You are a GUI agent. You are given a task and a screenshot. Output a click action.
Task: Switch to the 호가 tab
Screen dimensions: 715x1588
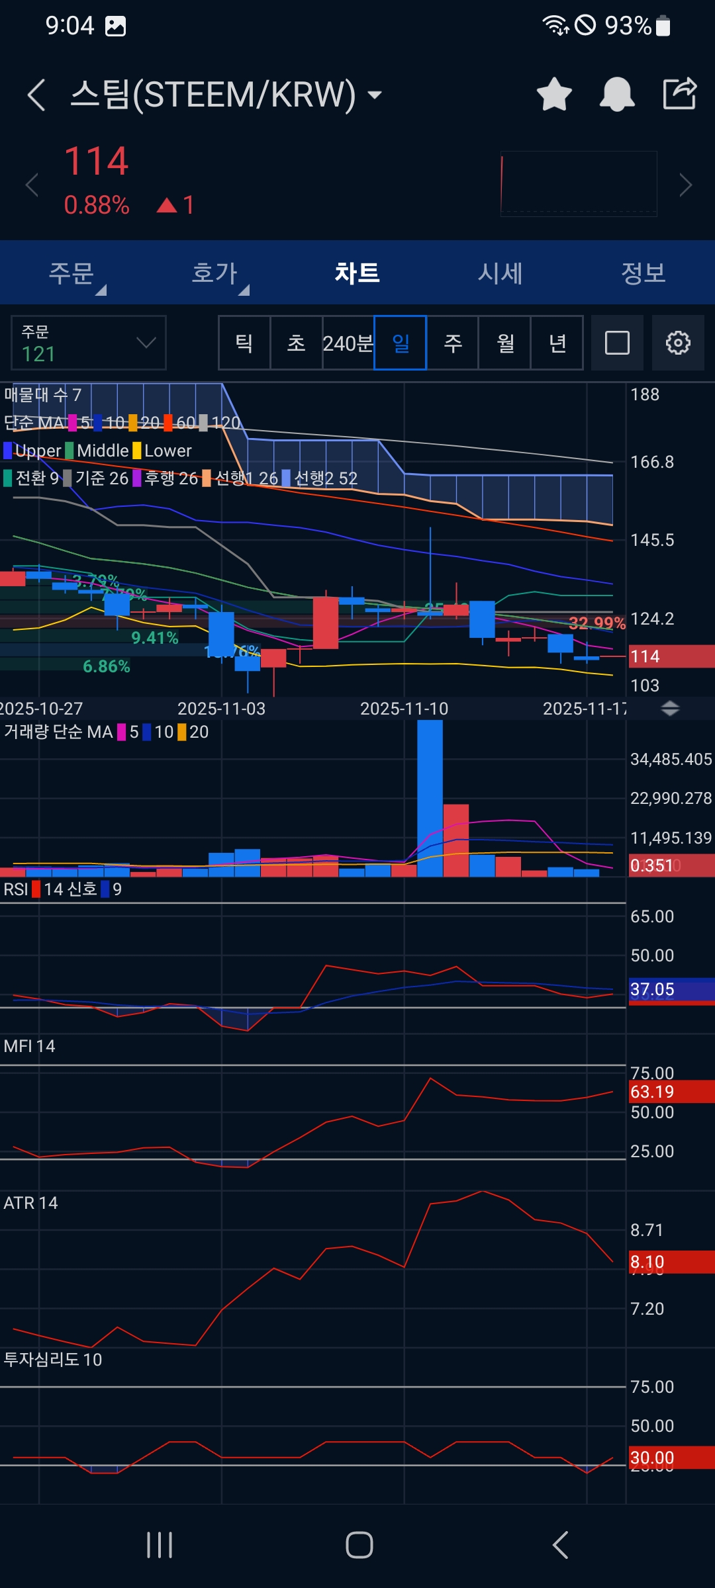tap(215, 273)
